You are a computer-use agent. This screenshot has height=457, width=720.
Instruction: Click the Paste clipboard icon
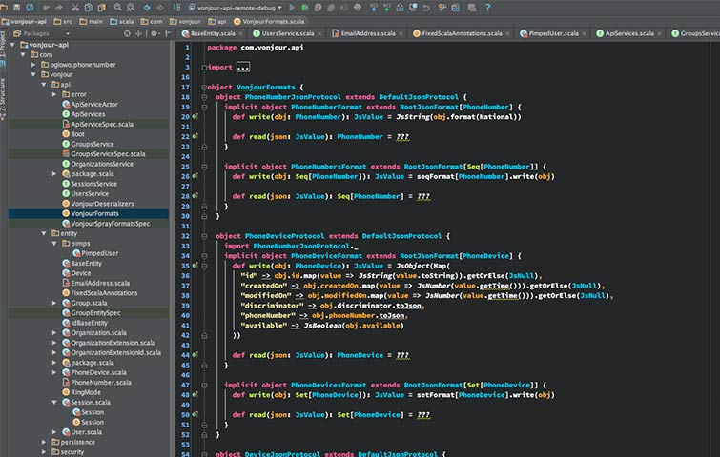tap(101, 8)
